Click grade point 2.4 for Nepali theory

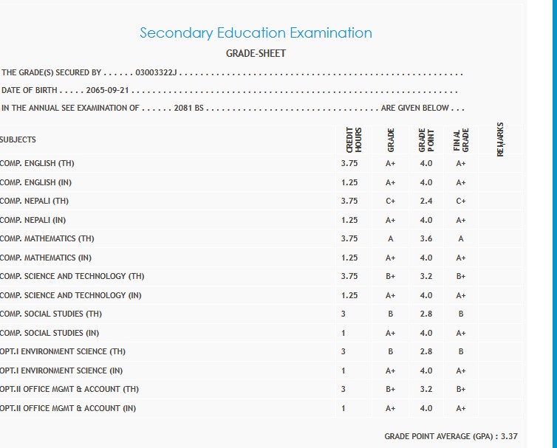click(x=426, y=201)
